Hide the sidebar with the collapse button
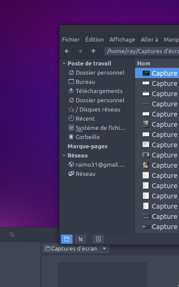This screenshot has width=179, height=287. pos(99,239)
